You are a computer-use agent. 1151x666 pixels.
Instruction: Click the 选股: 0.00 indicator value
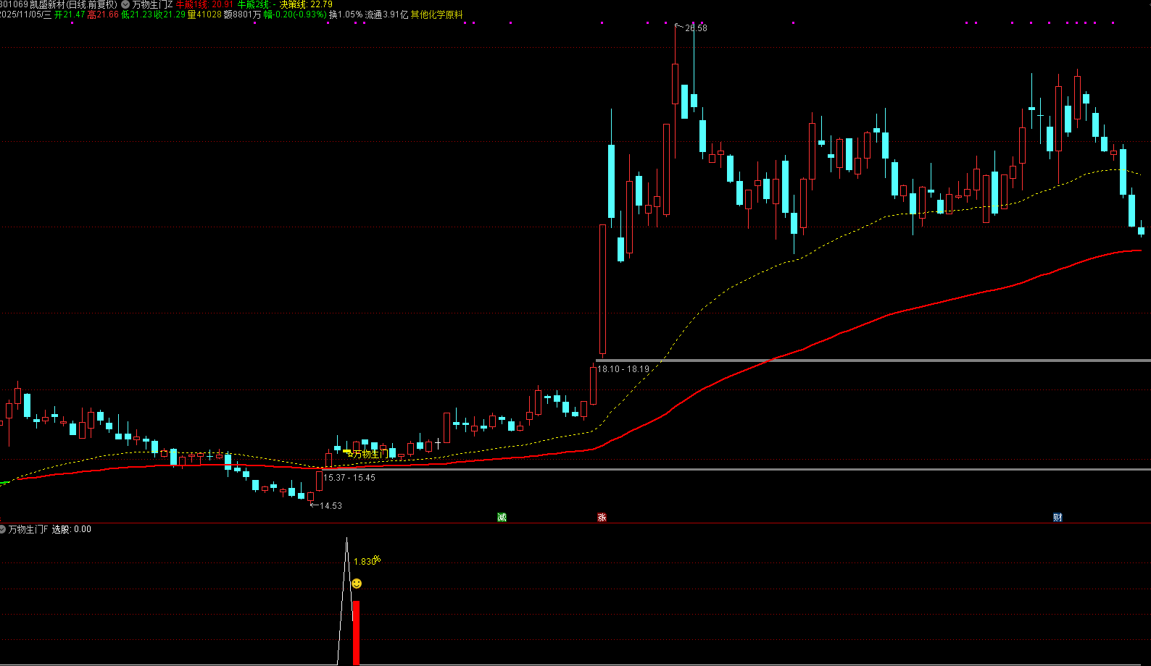point(72,529)
